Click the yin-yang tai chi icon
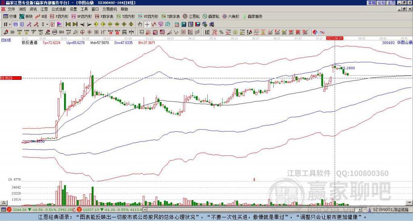The height and width of the screenshot is (221, 413). tap(315, 32)
